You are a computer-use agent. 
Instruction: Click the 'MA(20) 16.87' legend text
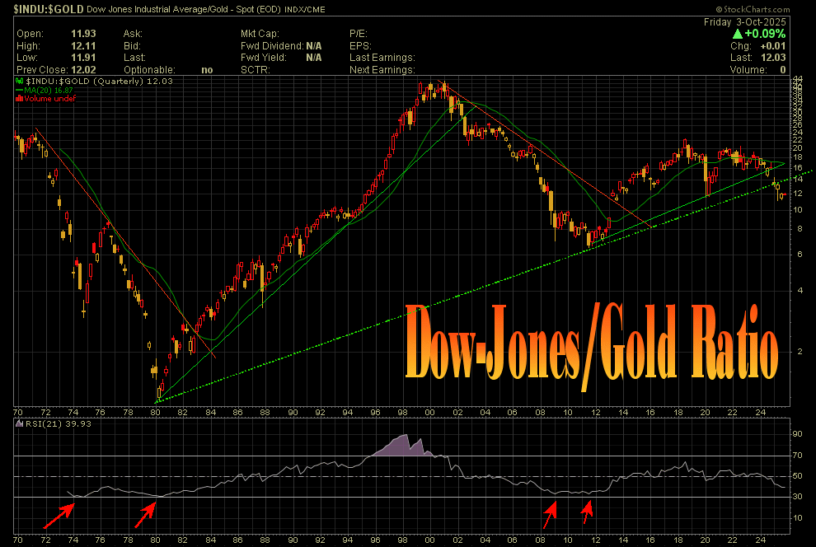(49, 91)
